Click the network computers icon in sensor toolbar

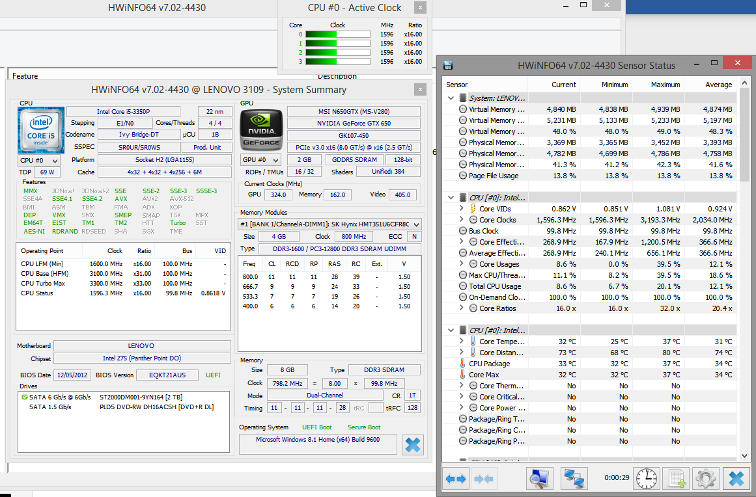pyautogui.click(x=574, y=479)
